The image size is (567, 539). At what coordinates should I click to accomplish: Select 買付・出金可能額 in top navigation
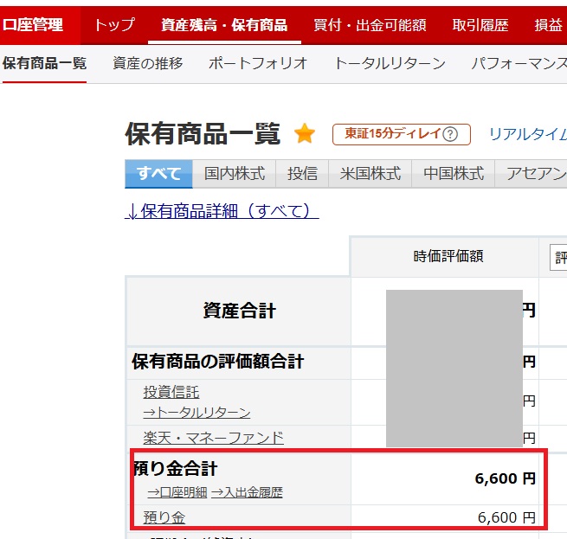coord(370,25)
